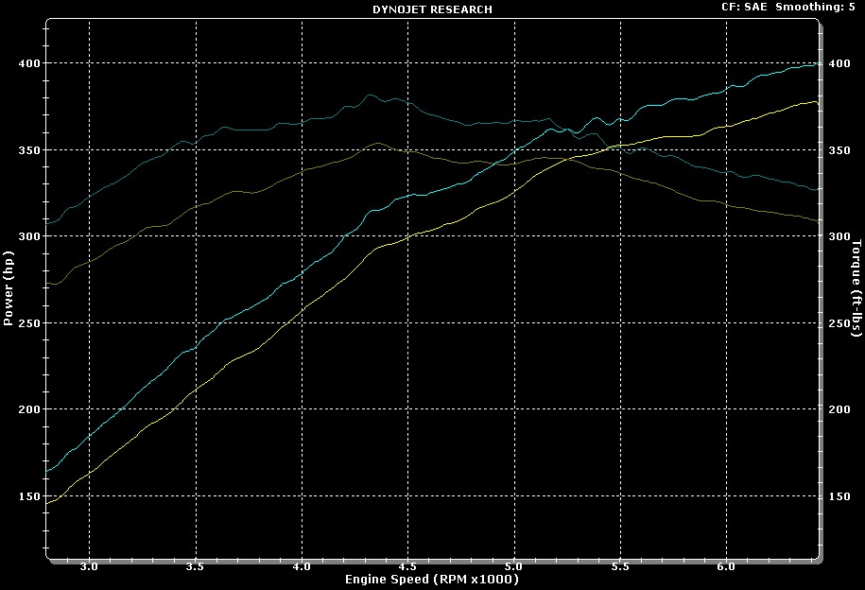The image size is (865, 590).
Task: Click the cyan power curve's right end peak
Action: (x=815, y=64)
